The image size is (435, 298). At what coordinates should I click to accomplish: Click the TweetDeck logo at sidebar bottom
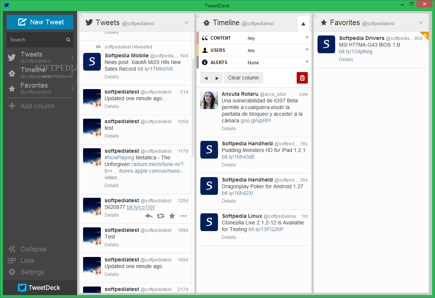(x=39, y=288)
